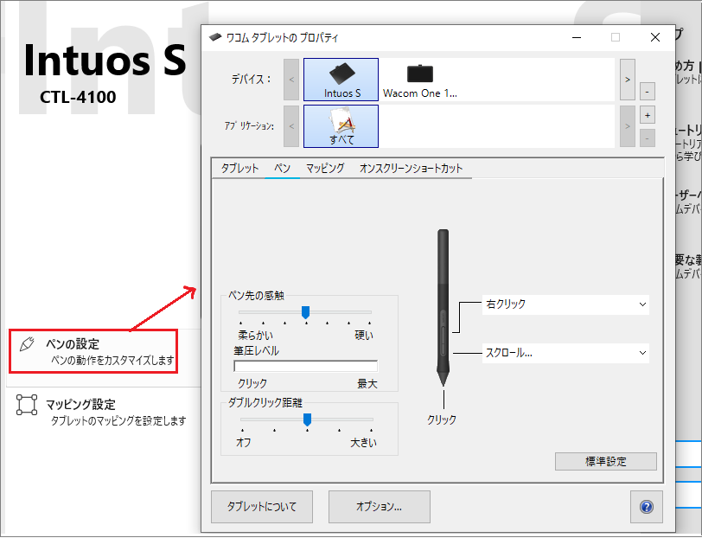Open the スクロール... pen button dropdown
The height and width of the screenshot is (538, 702).
click(565, 353)
